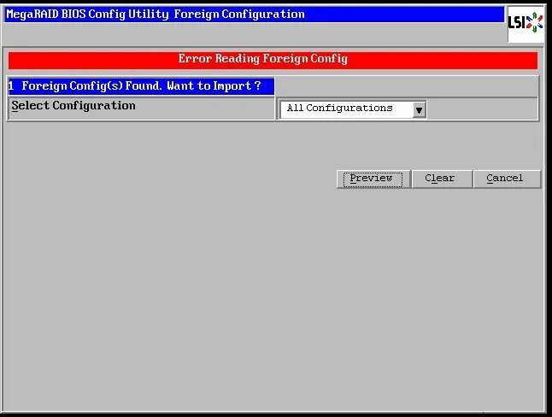The width and height of the screenshot is (552, 417).
Task: Select the 'Foreign Config(s) Found. Want to Import ?' text
Action: click(x=142, y=86)
